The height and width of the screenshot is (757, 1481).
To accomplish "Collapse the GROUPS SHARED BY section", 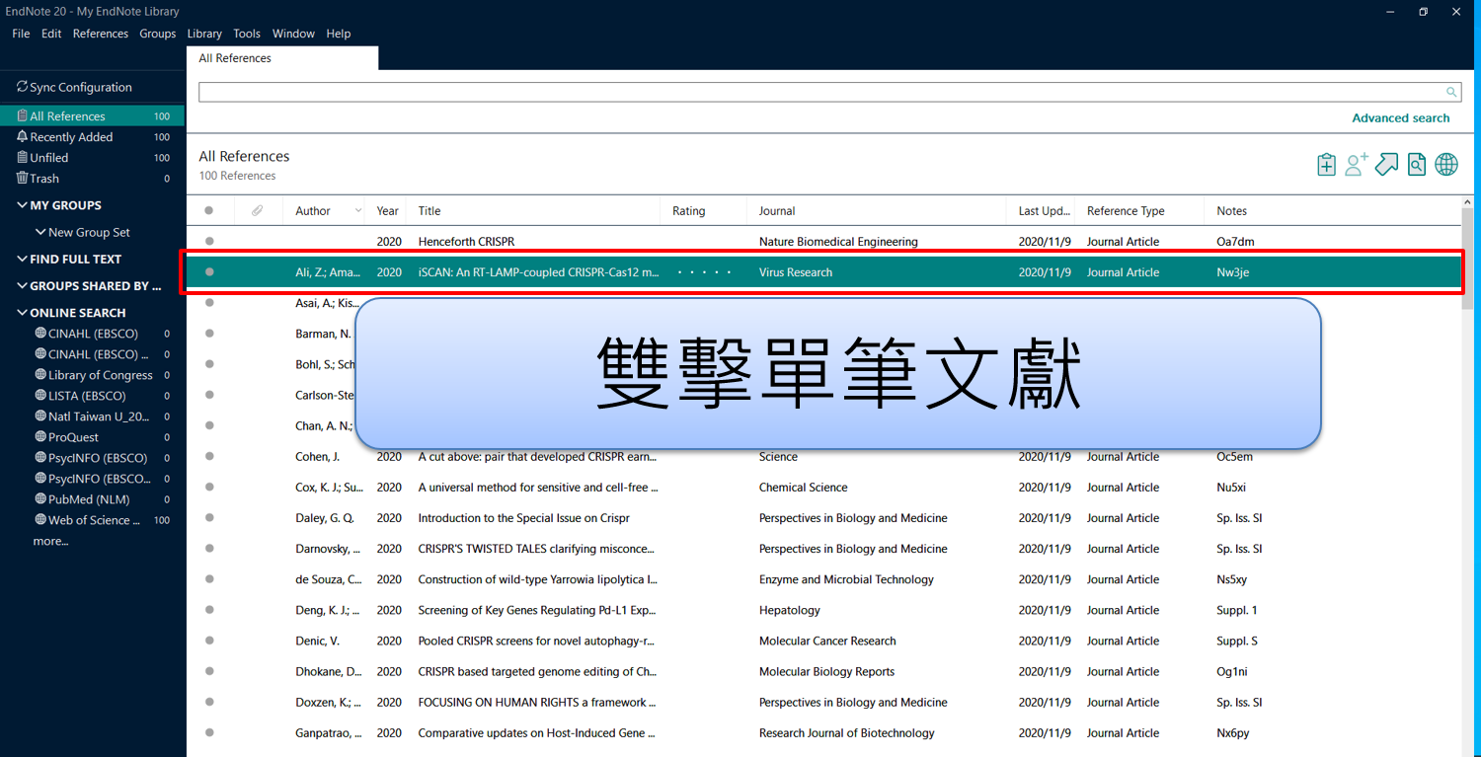I will (23, 286).
